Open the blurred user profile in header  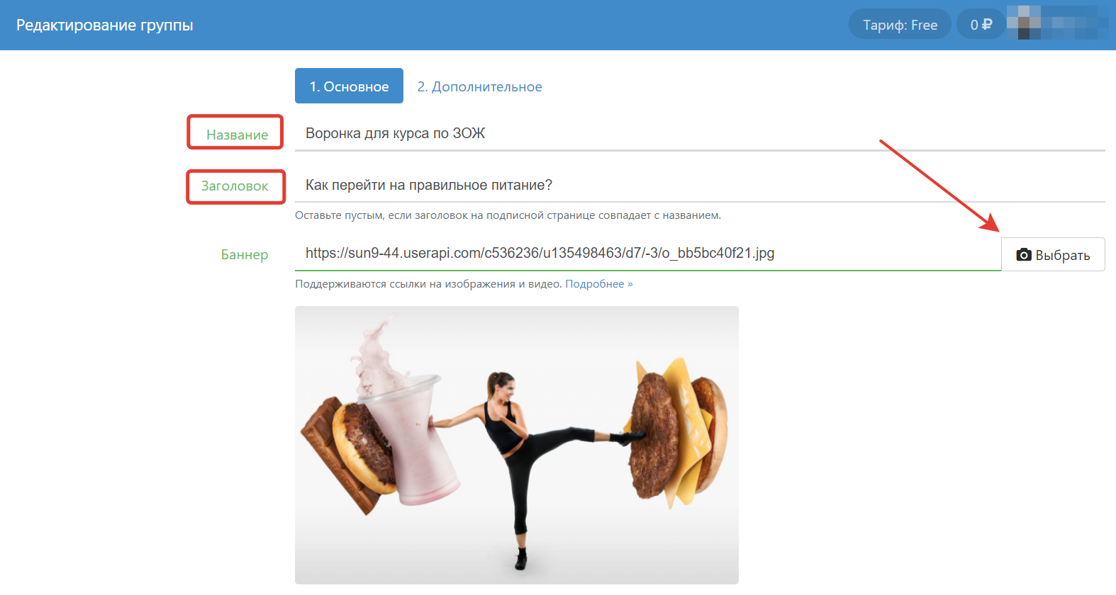[x=1056, y=23]
